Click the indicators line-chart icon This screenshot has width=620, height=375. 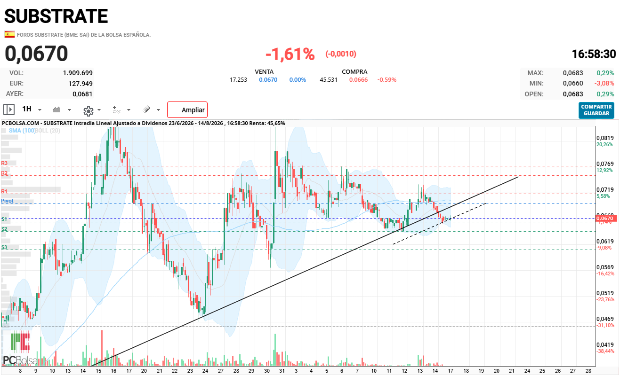[116, 109]
